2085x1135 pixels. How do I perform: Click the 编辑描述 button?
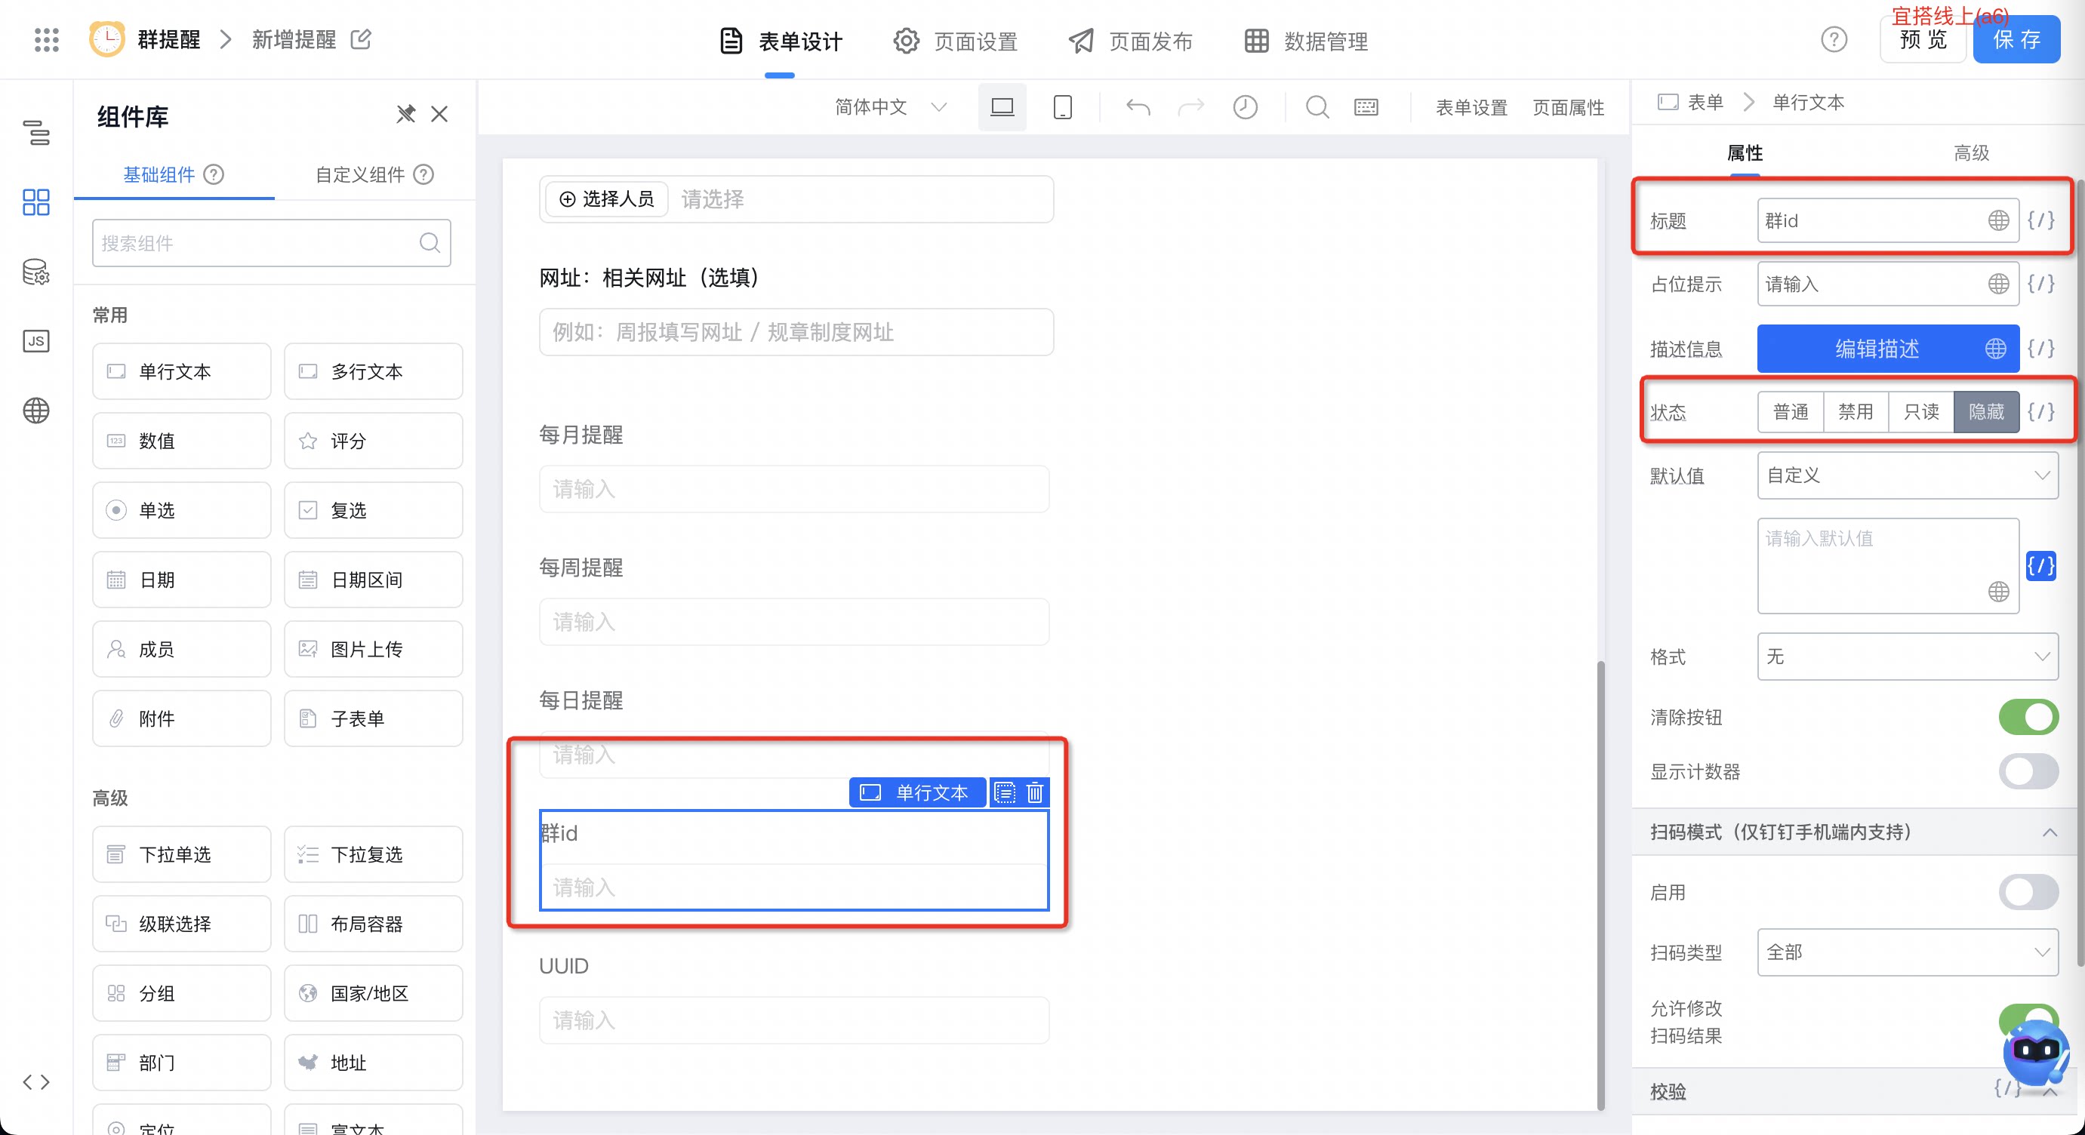pos(1887,349)
